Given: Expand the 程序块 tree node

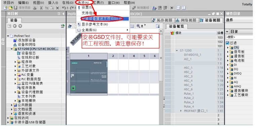Looking at the screenshot, I should tap(15, 62).
